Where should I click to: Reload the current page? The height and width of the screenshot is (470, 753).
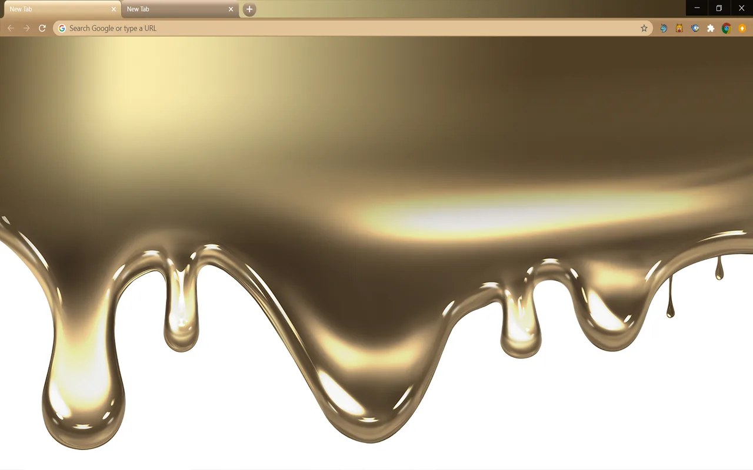42,28
